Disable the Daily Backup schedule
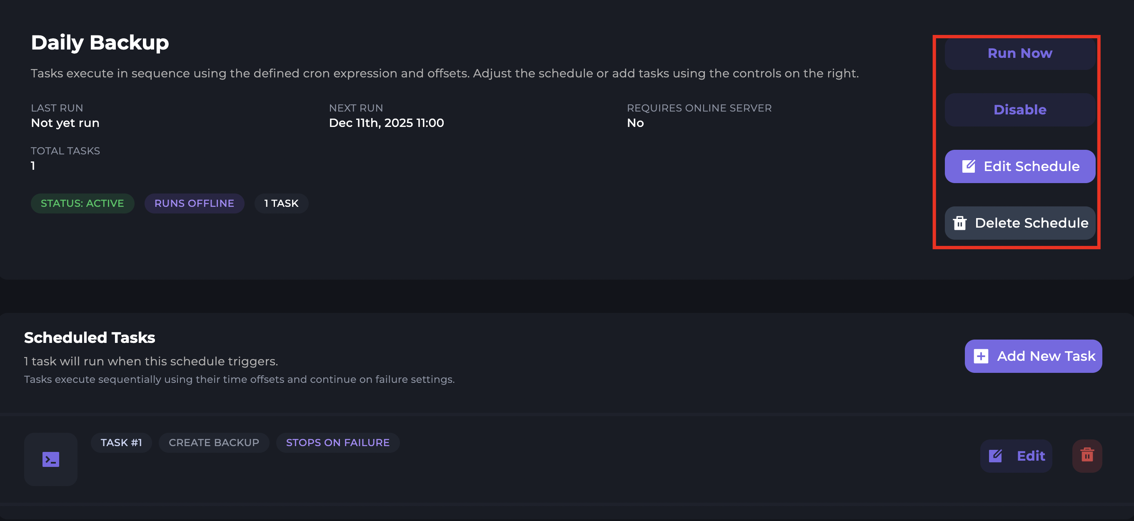 tap(1019, 110)
